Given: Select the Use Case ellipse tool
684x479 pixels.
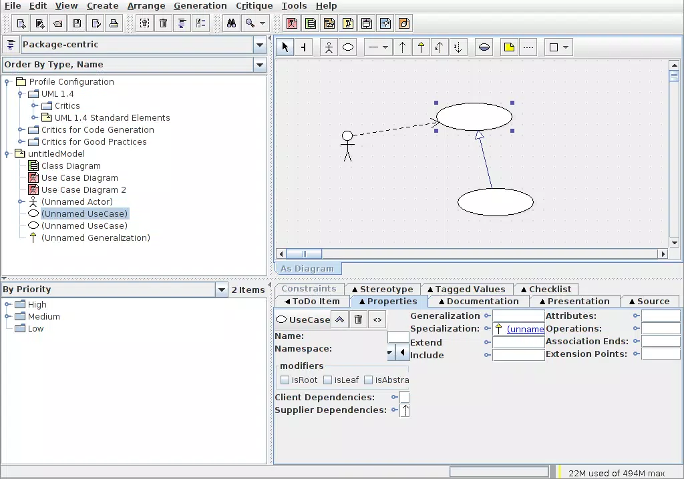Looking at the screenshot, I should (347, 47).
